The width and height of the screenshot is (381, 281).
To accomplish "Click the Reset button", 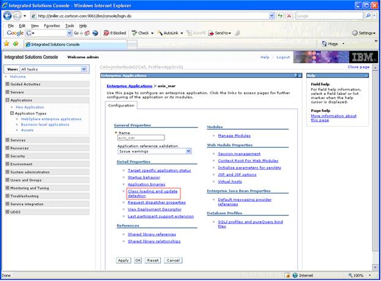I will tap(153, 260).
